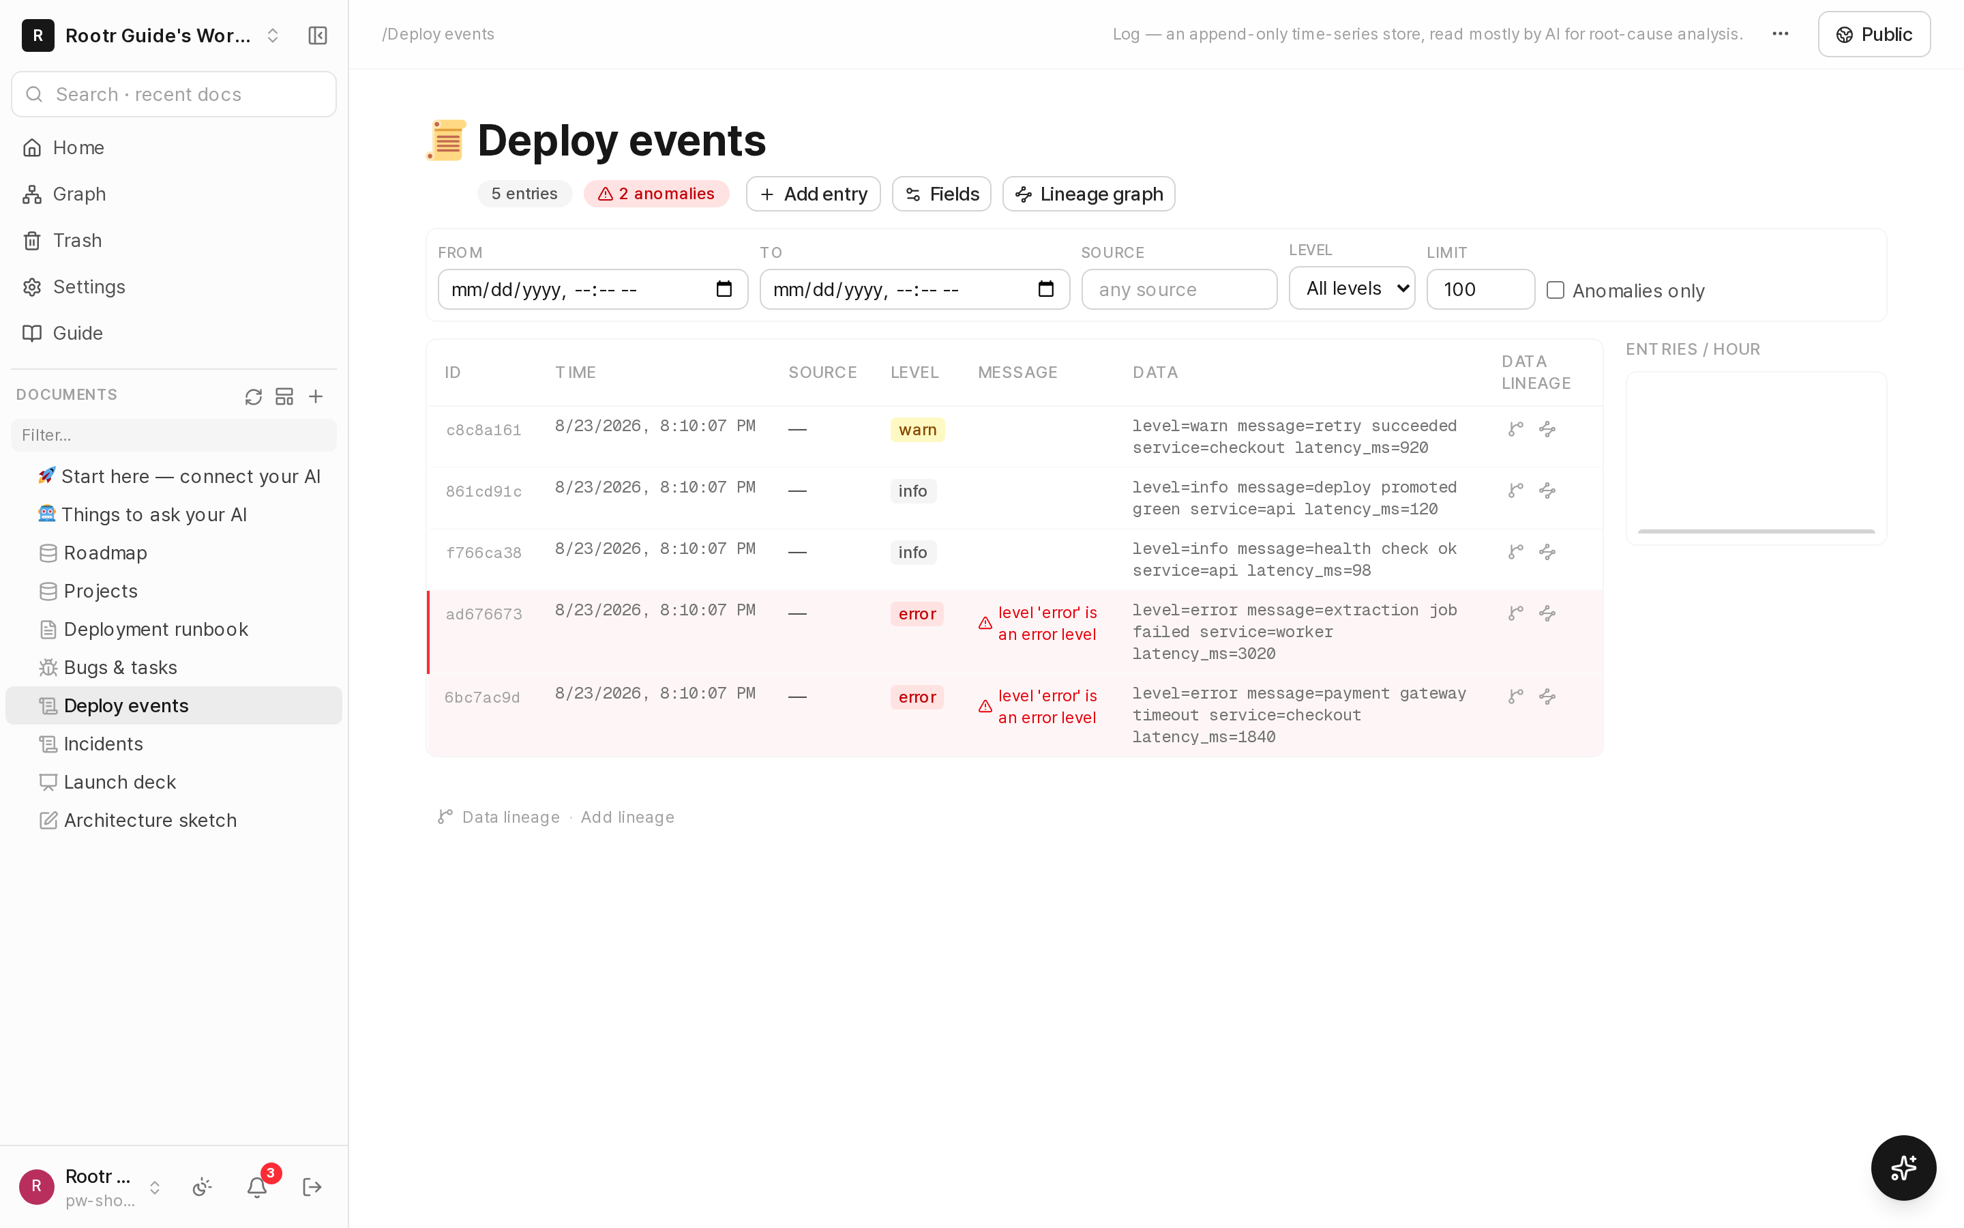Open the Guide page
Screen dimensions: 1964x1228
(x=174, y=333)
